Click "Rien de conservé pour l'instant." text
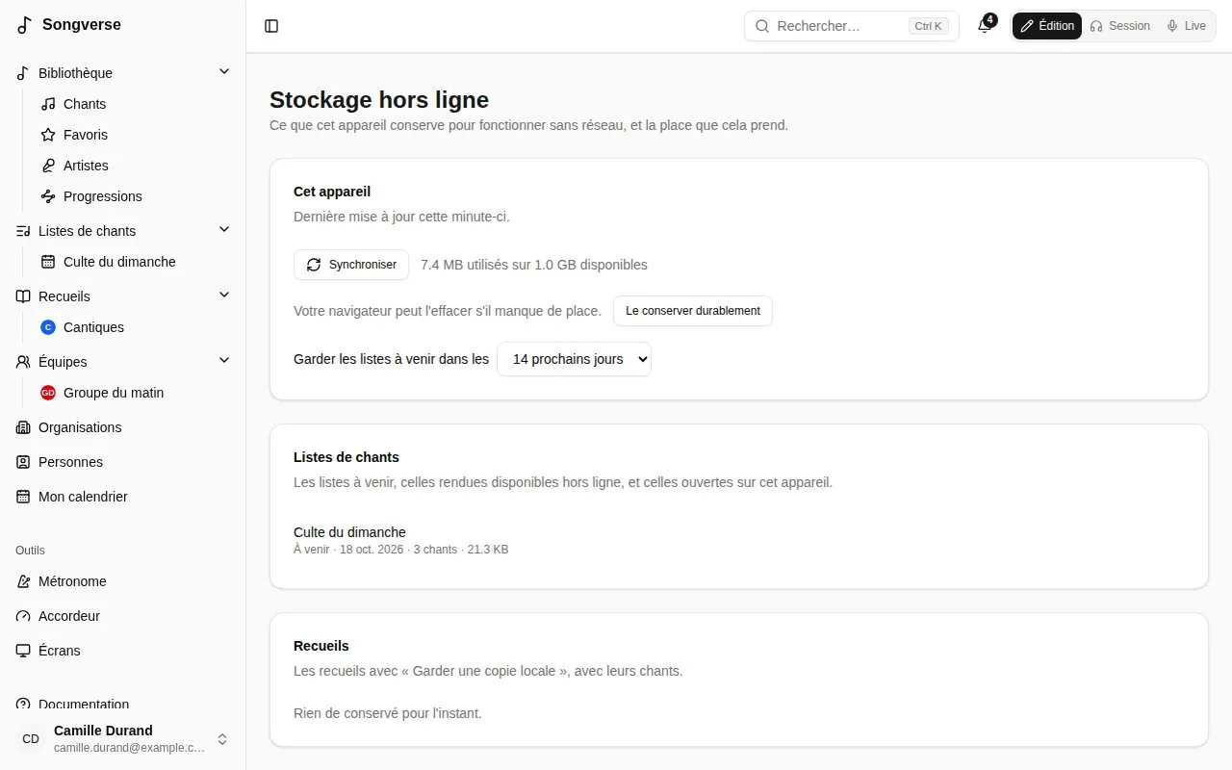This screenshot has height=770, width=1232. [x=387, y=713]
